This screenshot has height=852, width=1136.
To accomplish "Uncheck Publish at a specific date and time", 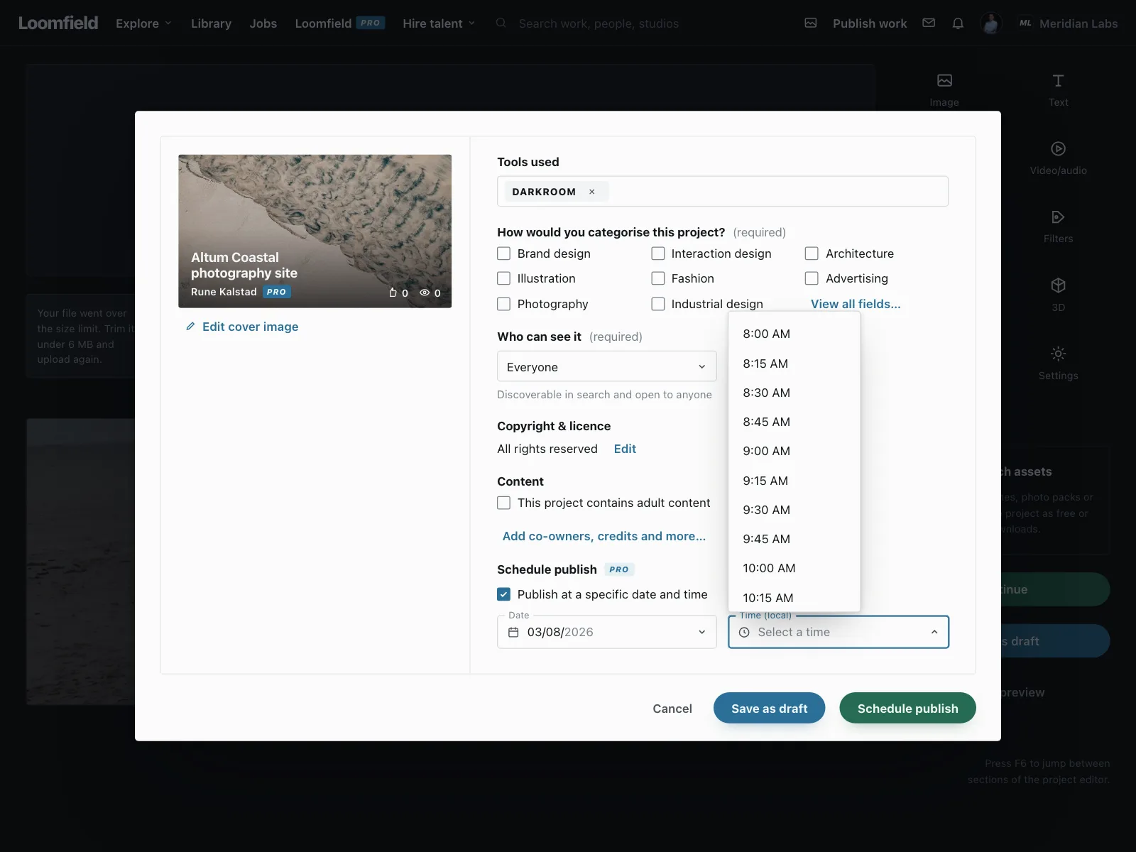I will tap(504, 594).
